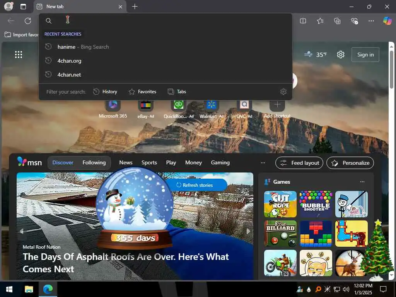Add a new tab with plus button
The width and height of the screenshot is (396, 297).
tap(135, 7)
